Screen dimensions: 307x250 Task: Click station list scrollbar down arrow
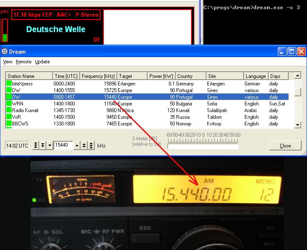coord(297,125)
